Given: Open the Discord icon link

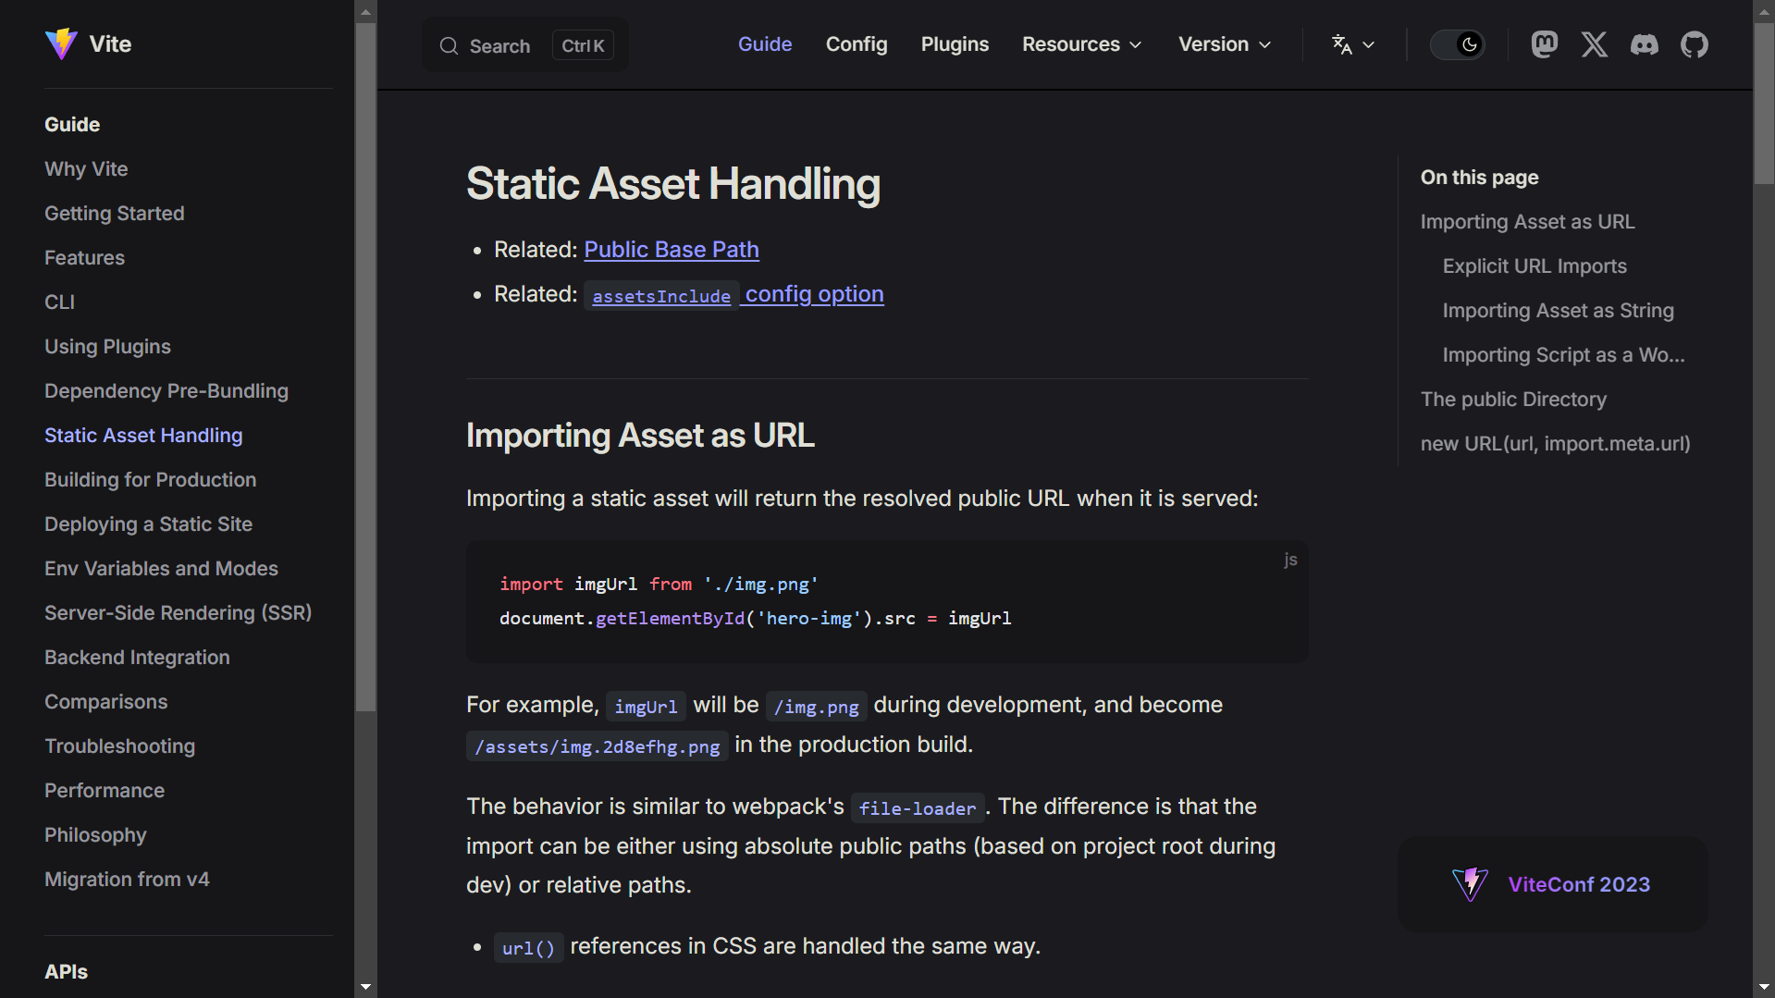Looking at the screenshot, I should [x=1644, y=44].
